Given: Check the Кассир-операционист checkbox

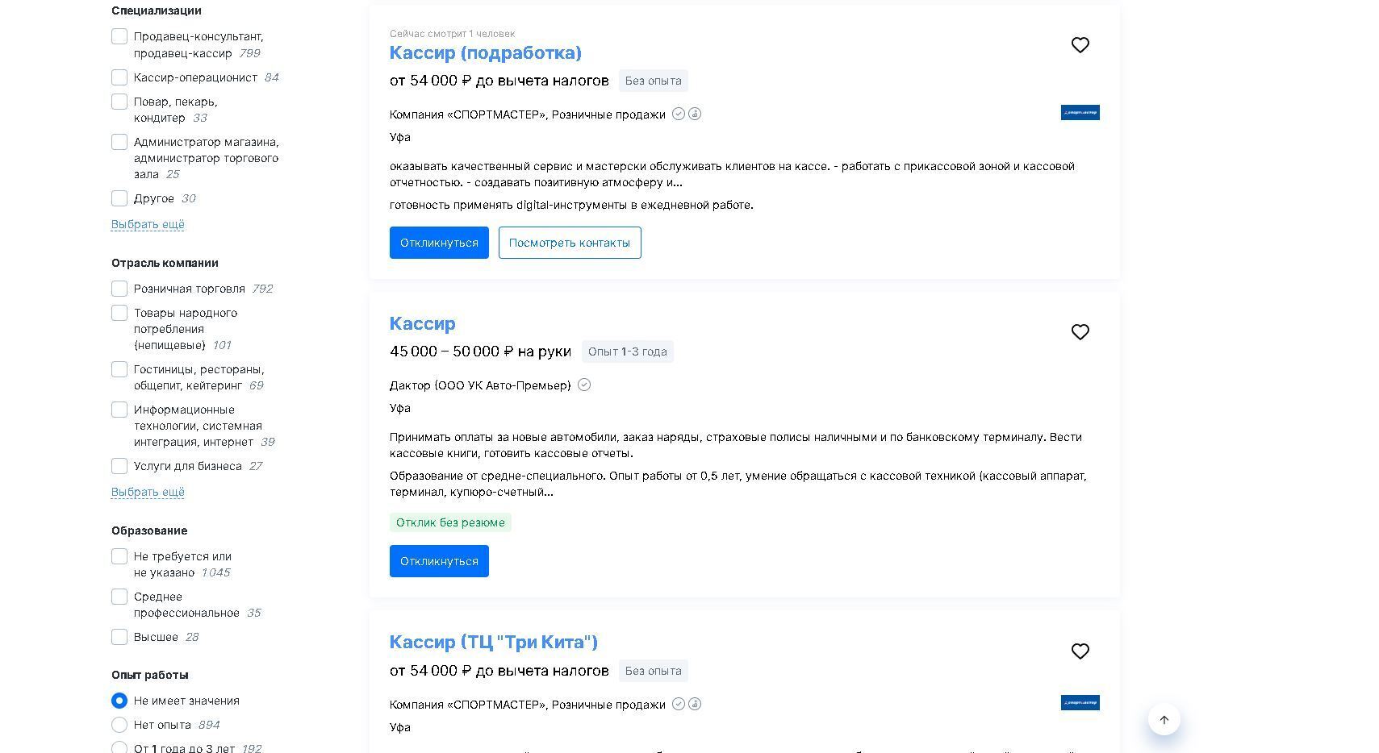Looking at the screenshot, I should tap(119, 77).
